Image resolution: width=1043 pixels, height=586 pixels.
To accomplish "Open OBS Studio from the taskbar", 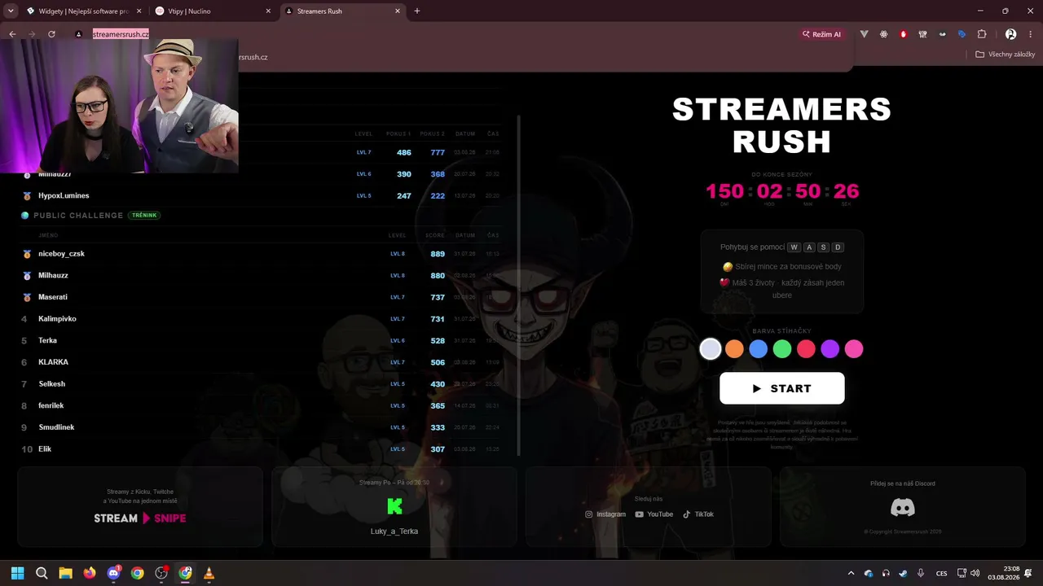I will 161,573.
